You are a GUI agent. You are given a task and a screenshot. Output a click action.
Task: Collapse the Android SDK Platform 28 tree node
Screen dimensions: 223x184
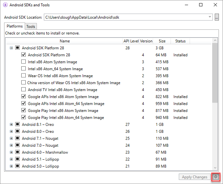pos(11,48)
